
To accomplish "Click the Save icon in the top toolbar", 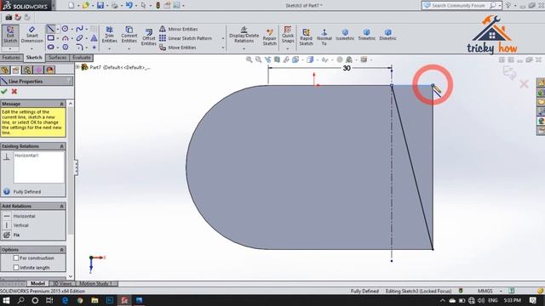I will click(100, 5).
